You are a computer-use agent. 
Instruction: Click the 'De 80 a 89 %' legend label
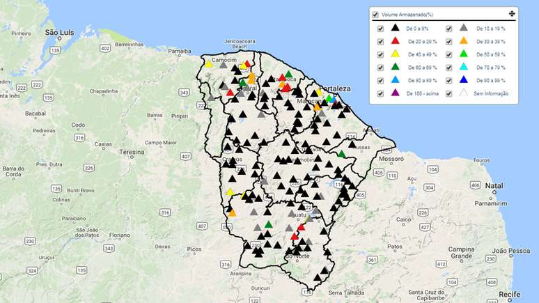pyautogui.click(x=423, y=81)
